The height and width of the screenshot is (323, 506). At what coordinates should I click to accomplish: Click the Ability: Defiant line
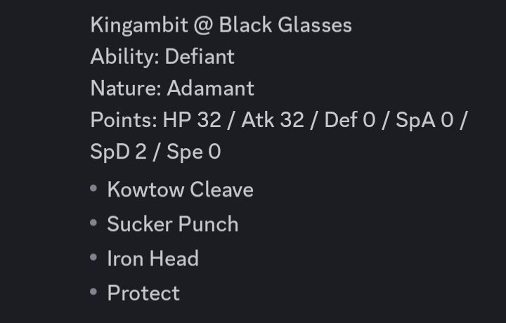(162, 57)
